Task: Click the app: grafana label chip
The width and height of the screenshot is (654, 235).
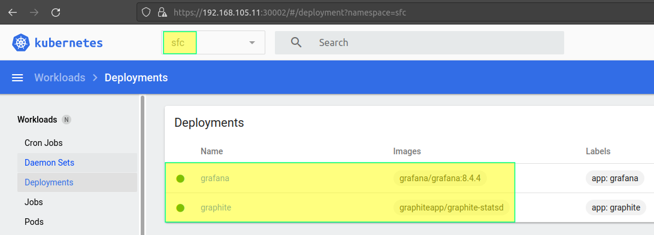Action: pyautogui.click(x=615, y=178)
